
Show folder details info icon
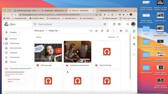click(x=127, y=31)
